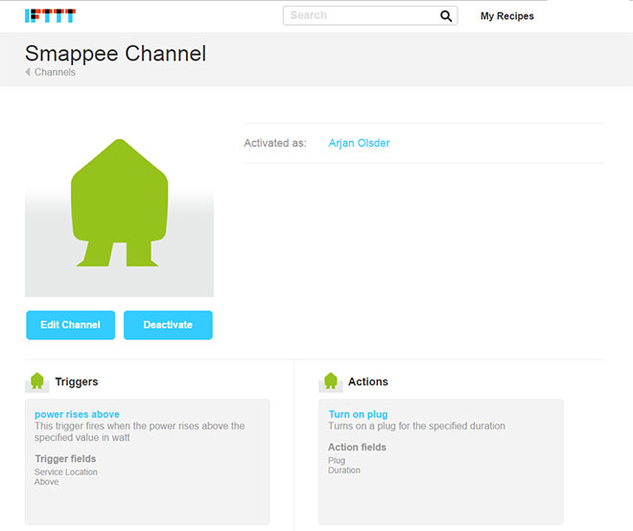Click the 'Action fields' label
Screen dimensions: 633x531
click(x=358, y=447)
